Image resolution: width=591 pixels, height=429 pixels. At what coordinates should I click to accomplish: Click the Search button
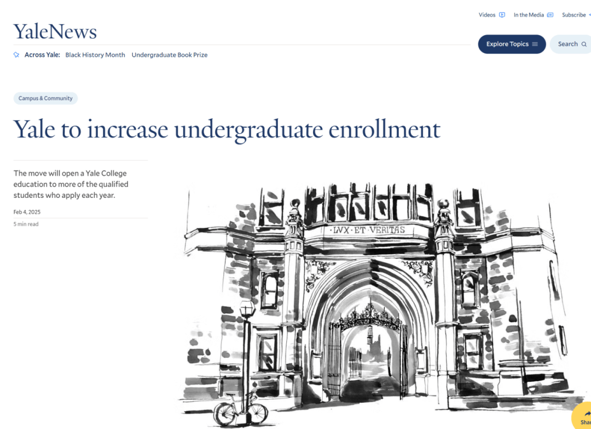571,44
